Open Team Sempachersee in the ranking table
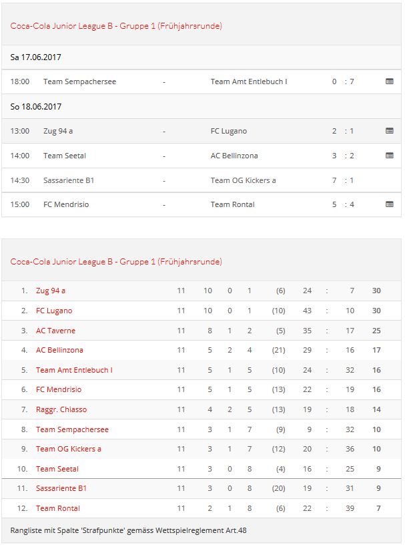 pyautogui.click(x=72, y=429)
